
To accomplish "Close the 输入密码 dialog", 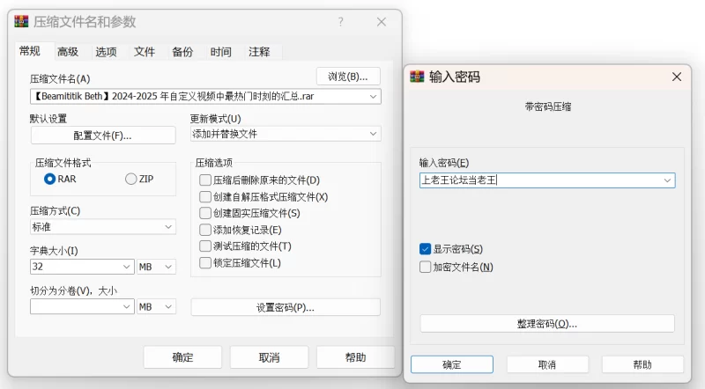I will [x=677, y=77].
